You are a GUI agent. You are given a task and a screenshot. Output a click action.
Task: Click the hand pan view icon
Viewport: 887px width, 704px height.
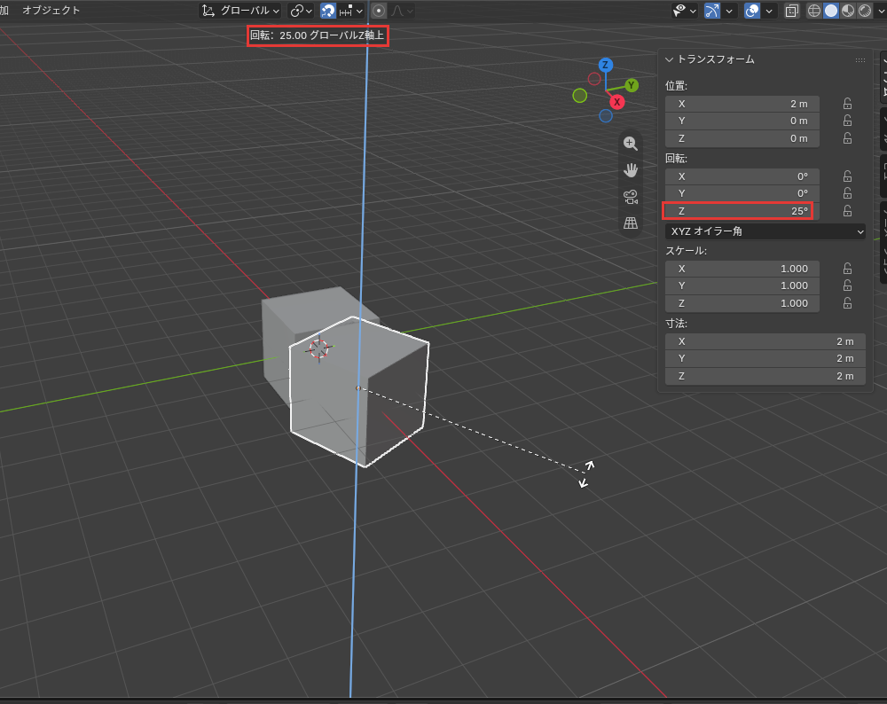[630, 170]
